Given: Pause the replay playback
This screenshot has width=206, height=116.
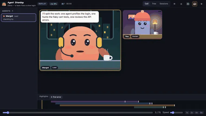Looking at the screenshot, I should [174, 4].
